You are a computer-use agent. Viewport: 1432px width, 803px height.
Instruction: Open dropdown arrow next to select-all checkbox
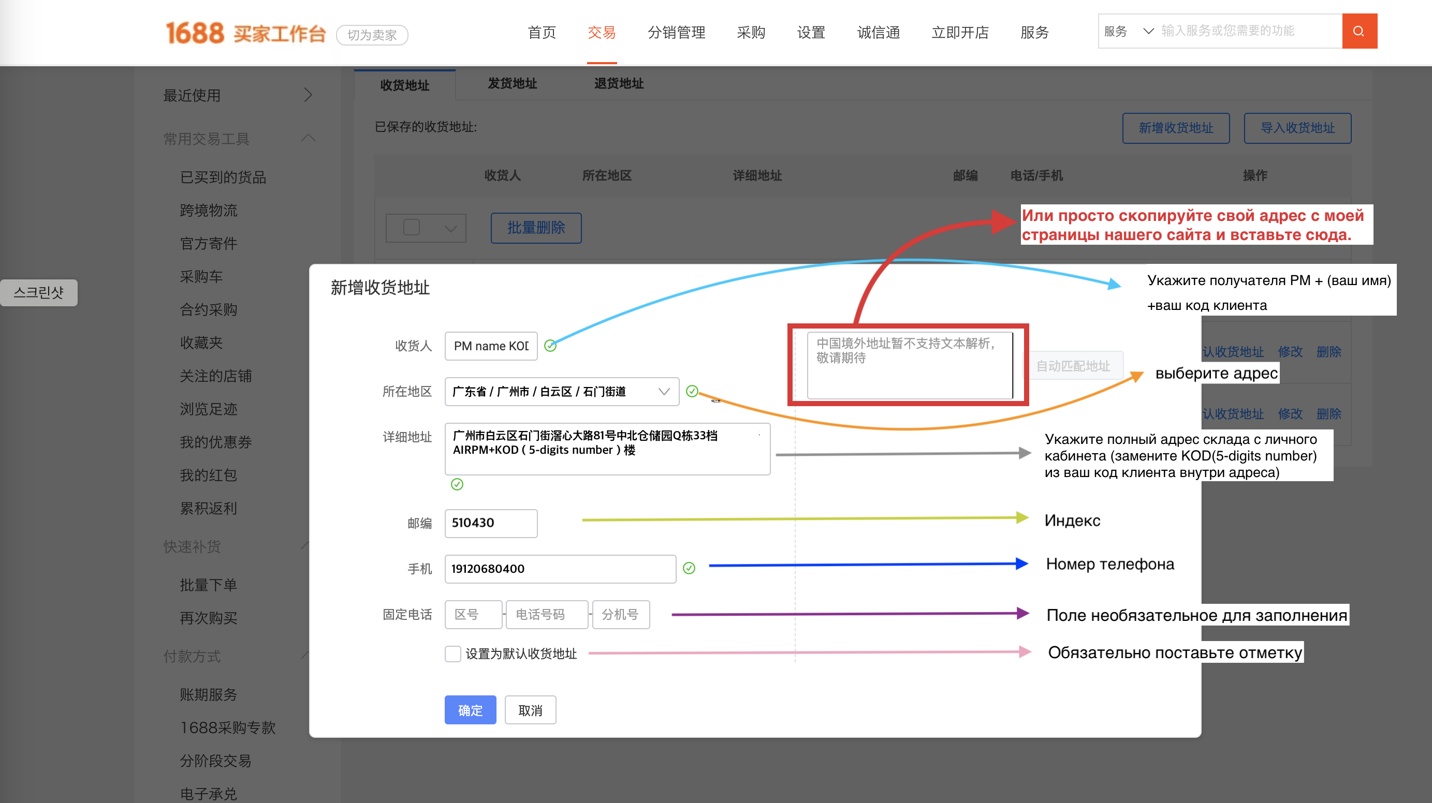coord(451,228)
